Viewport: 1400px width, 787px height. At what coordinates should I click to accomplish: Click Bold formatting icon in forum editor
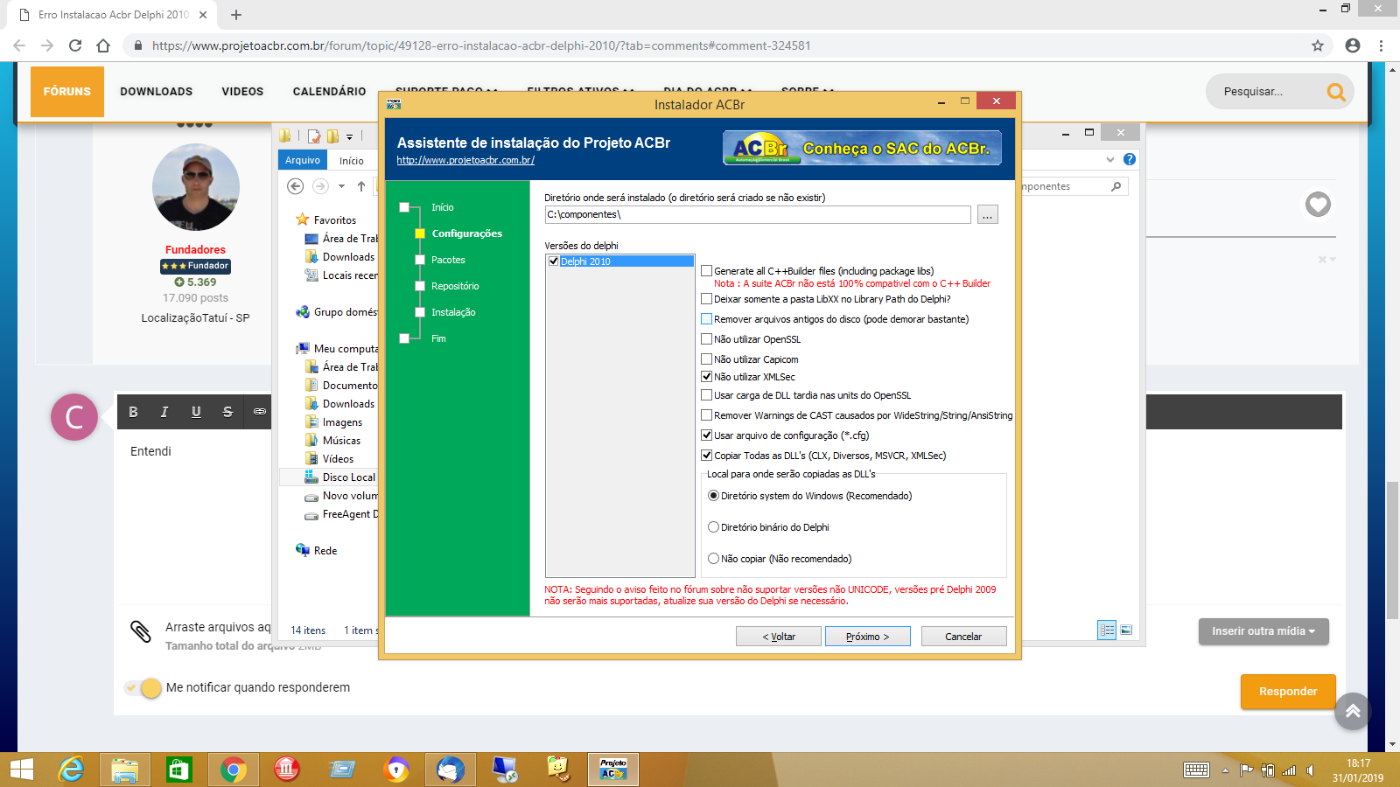(133, 412)
